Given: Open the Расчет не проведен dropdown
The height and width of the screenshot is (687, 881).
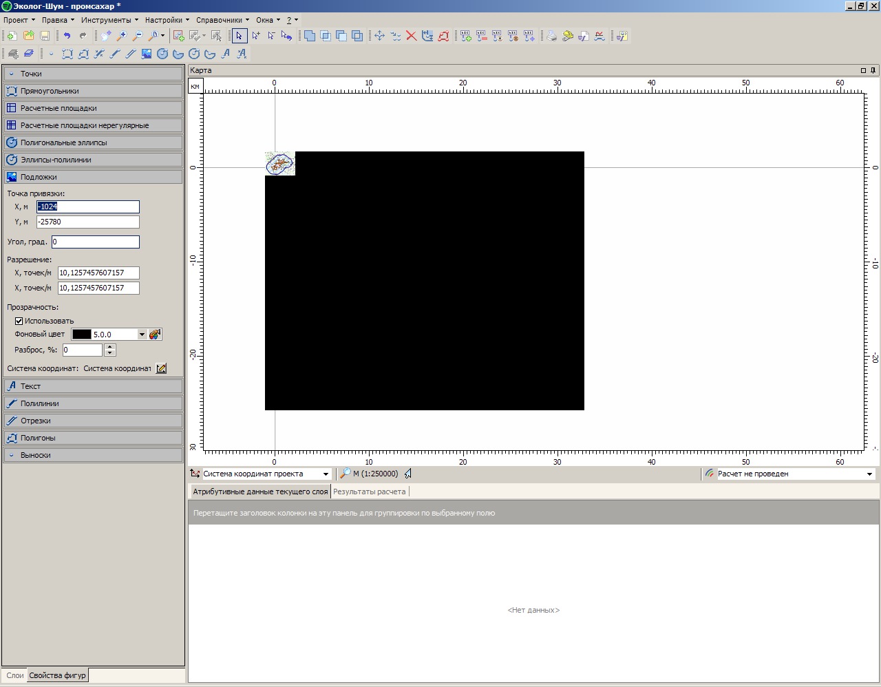Looking at the screenshot, I should tap(869, 474).
